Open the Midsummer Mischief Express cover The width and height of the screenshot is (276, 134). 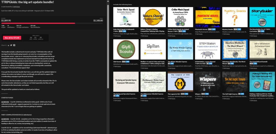click(x=153, y=82)
